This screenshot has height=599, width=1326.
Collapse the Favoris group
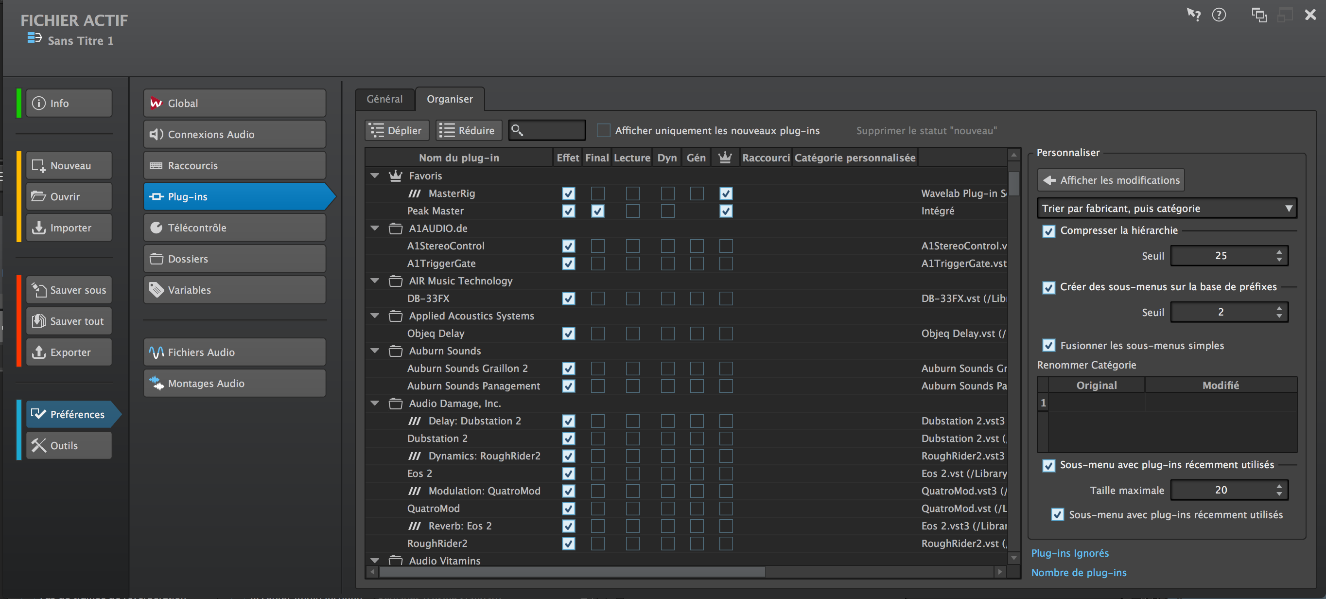coord(375,176)
